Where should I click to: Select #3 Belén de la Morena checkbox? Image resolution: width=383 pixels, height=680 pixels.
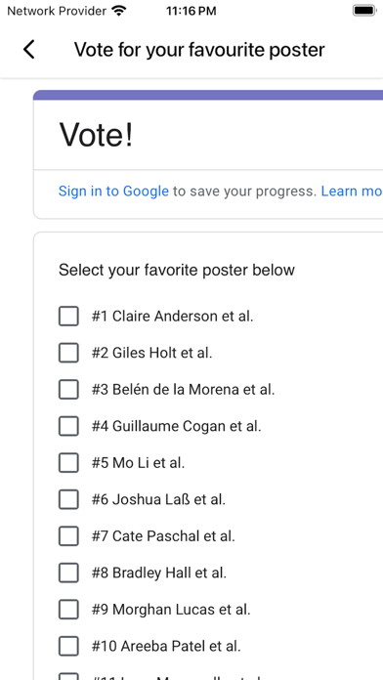pyautogui.click(x=68, y=389)
